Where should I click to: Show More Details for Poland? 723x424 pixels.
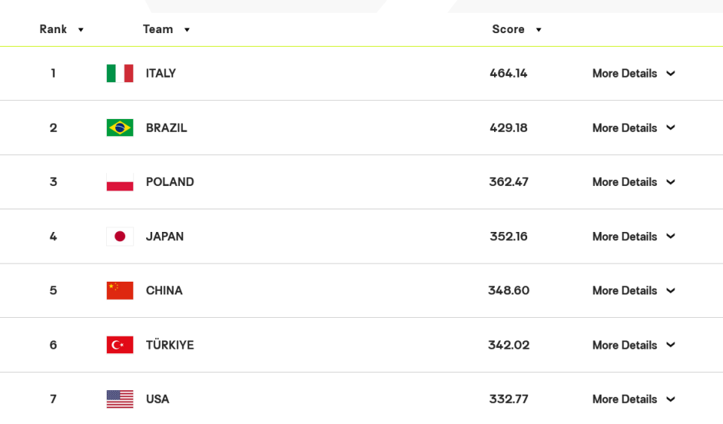point(633,182)
